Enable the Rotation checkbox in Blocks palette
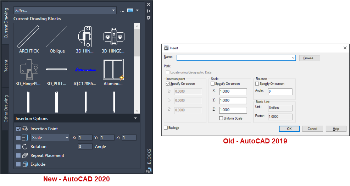This screenshot has height=186, width=350. click(18, 147)
